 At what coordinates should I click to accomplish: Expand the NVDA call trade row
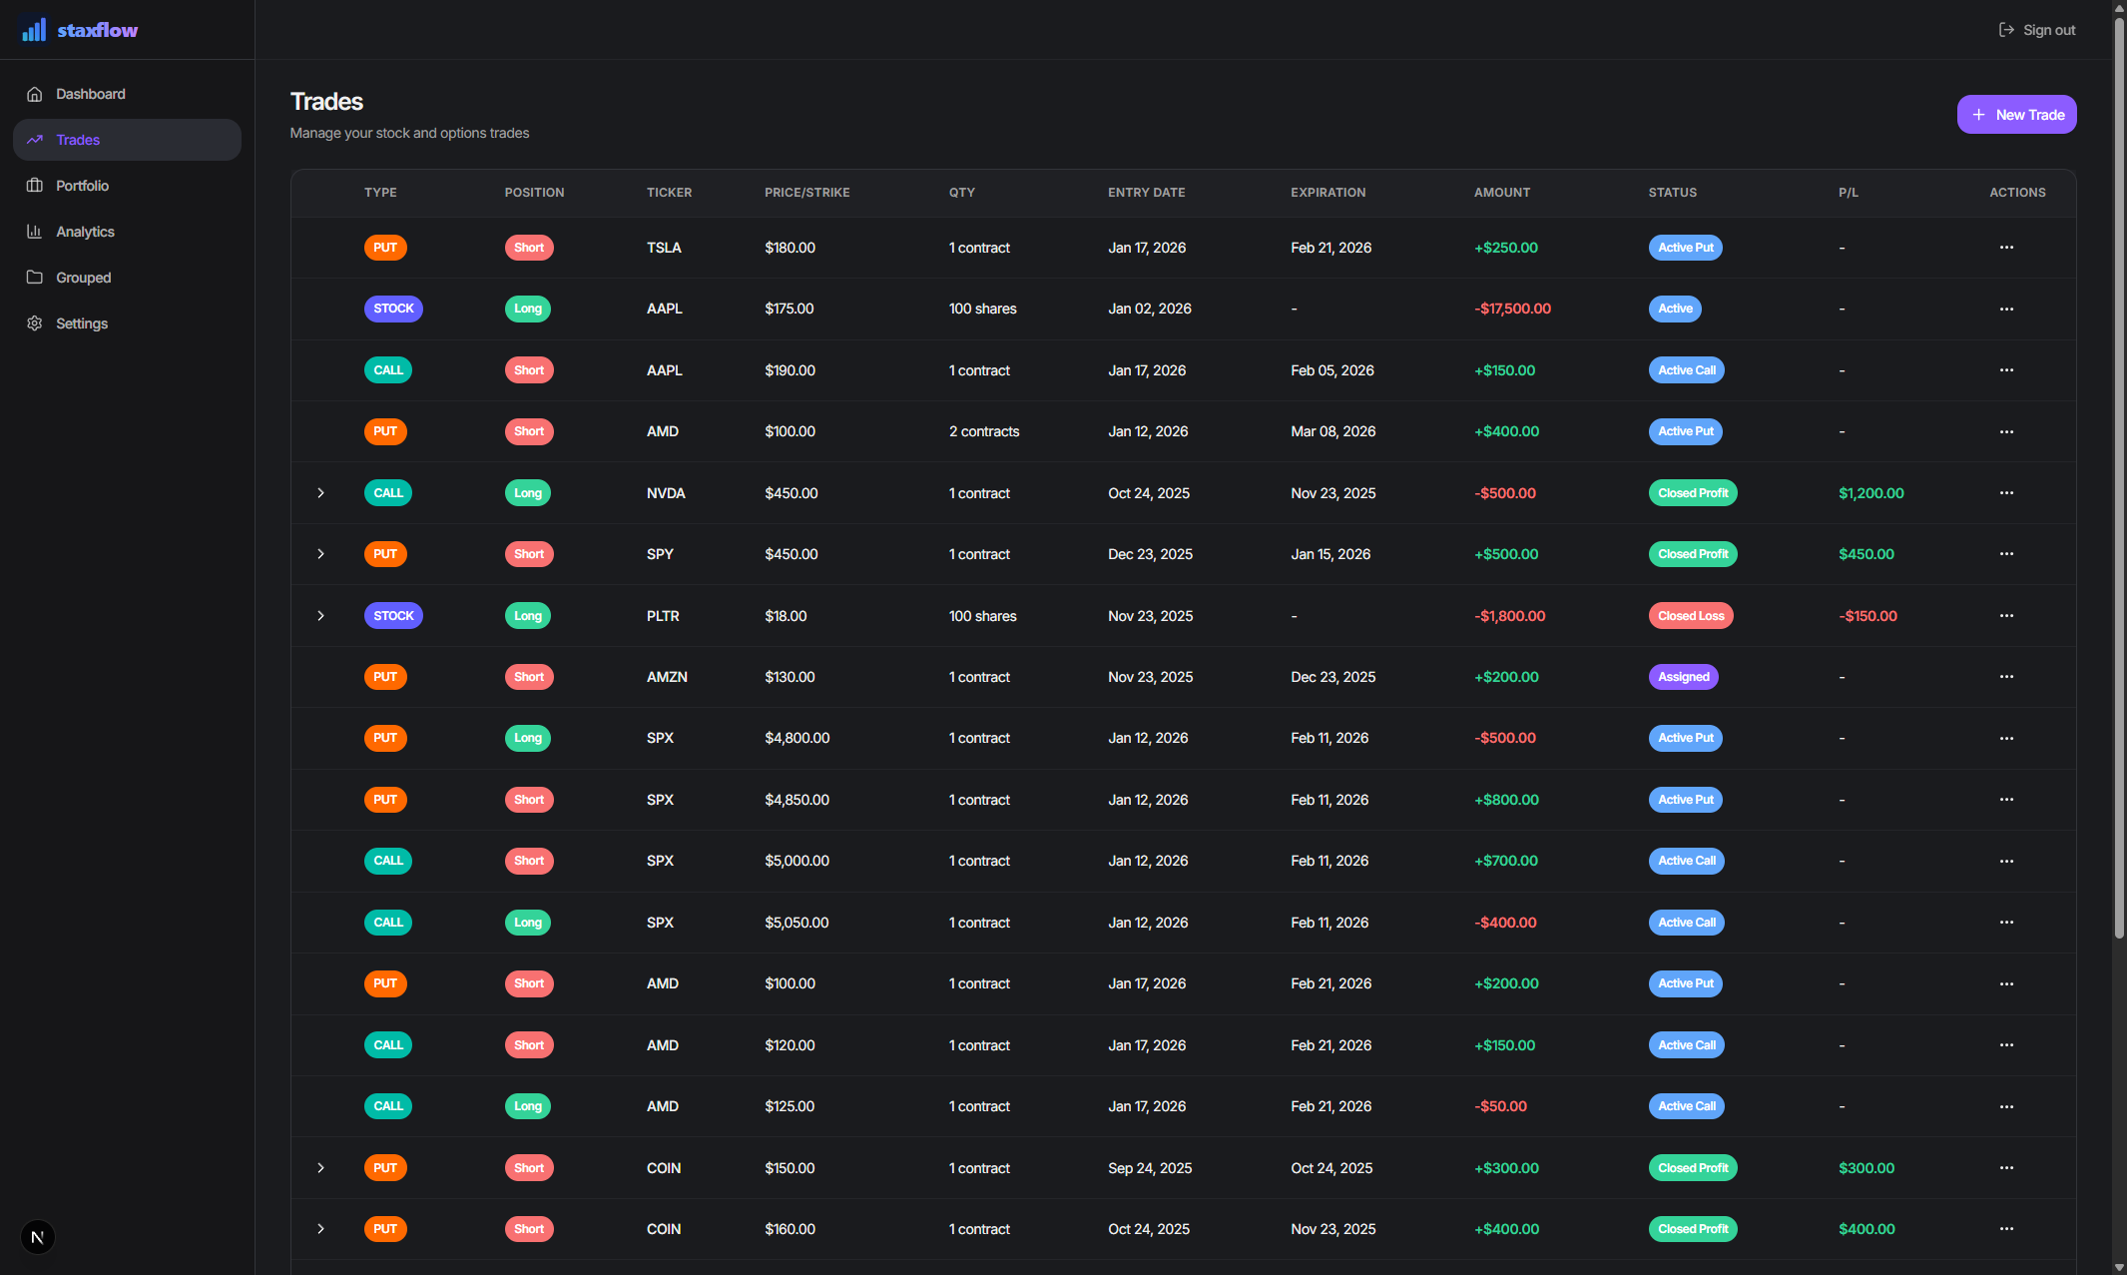(320, 493)
